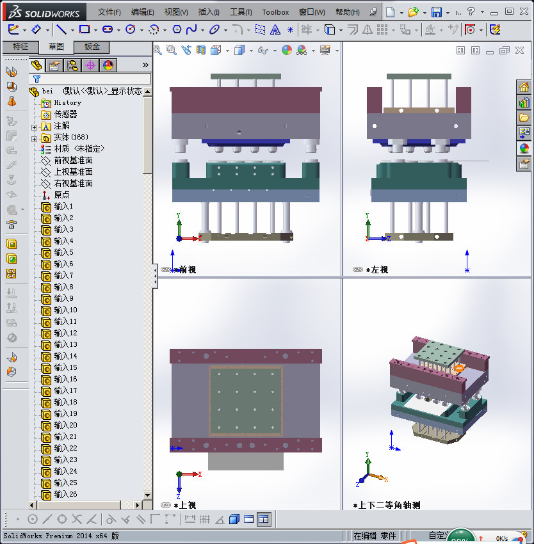The image size is (534, 544).
Task: Switch to the 特征 tab
Action: coord(20,47)
